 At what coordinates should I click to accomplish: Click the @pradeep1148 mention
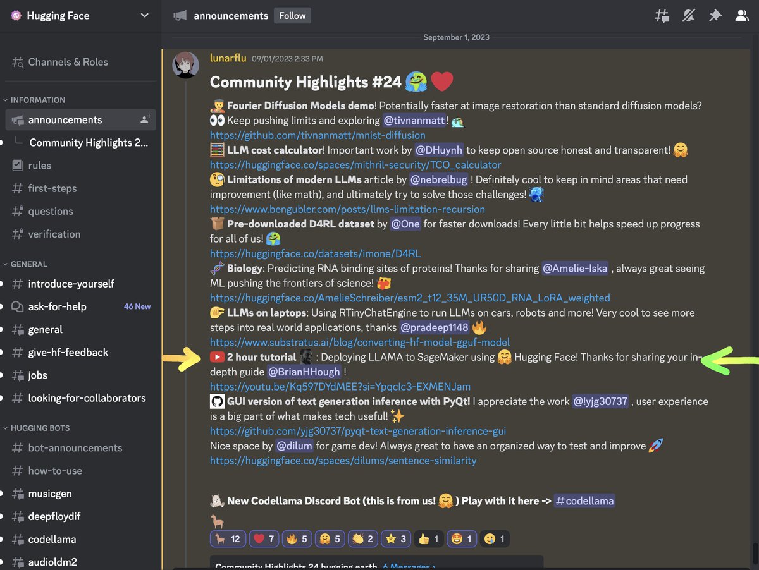click(x=435, y=327)
